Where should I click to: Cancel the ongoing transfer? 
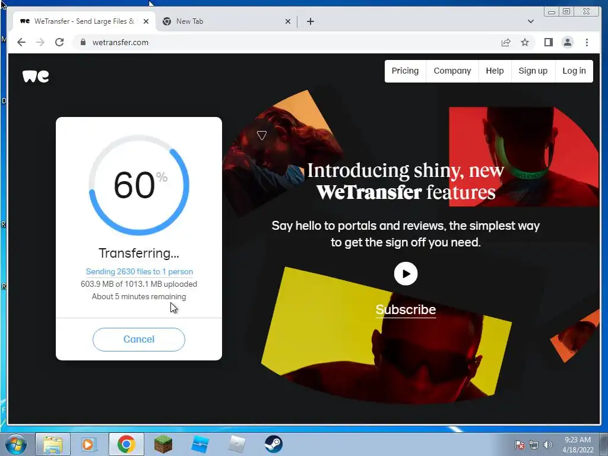(x=139, y=339)
